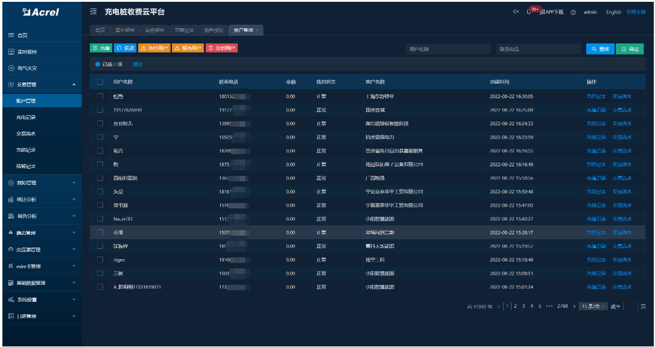Open 交易流水 for the 南宁三科 row
The image size is (655, 347).
[622, 260]
